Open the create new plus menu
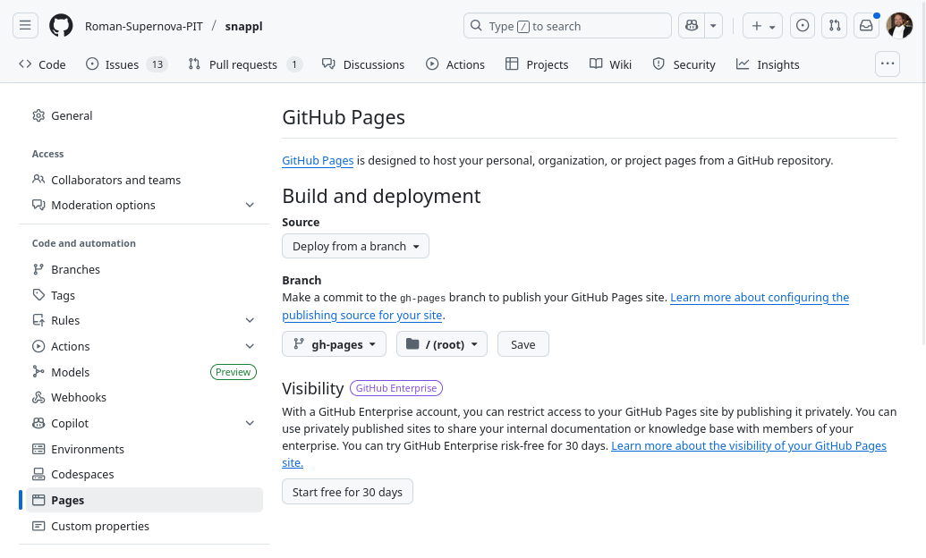The height and width of the screenshot is (558, 926). [762, 26]
